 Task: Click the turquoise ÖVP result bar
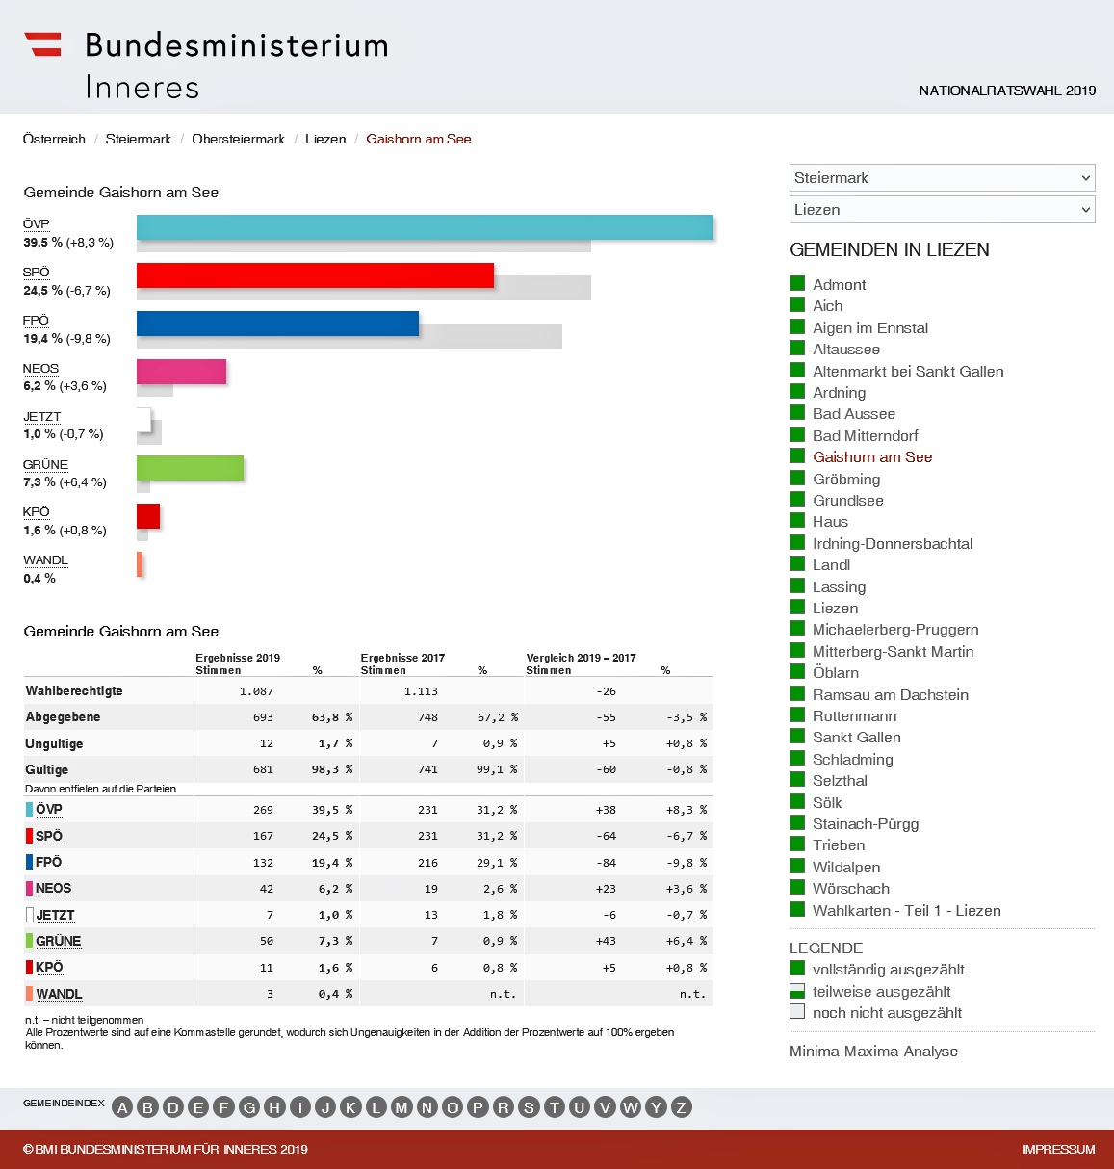pyautogui.click(x=425, y=227)
